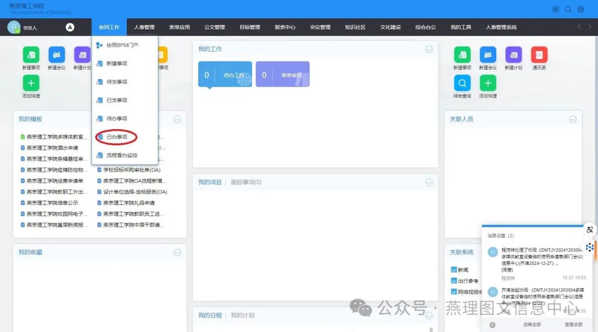
Task: Expand the 关联人员 panel more options
Action: point(573,119)
